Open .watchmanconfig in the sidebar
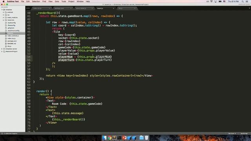This screenshot has height=141, width=251. [x=13, y=31]
